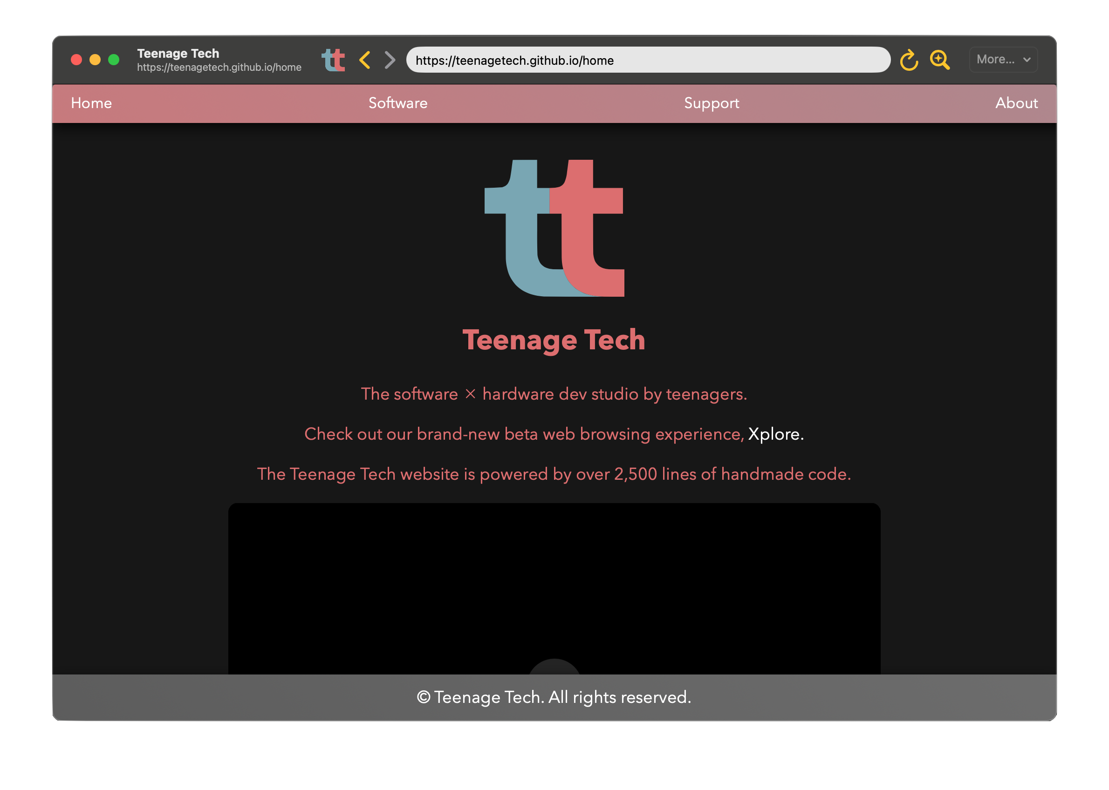Open the About nav item
Image resolution: width=1109 pixels, height=790 pixels.
[x=1017, y=103]
